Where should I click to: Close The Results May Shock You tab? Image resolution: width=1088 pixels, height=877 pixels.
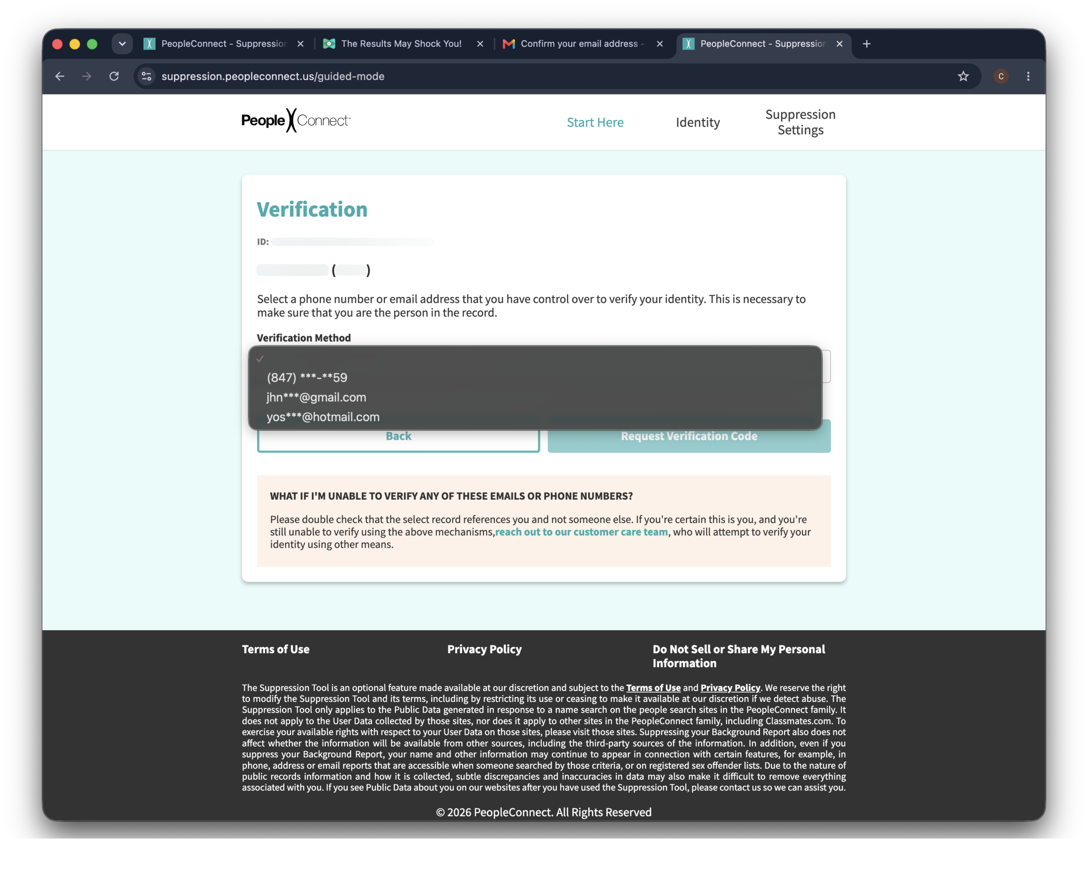pos(480,44)
